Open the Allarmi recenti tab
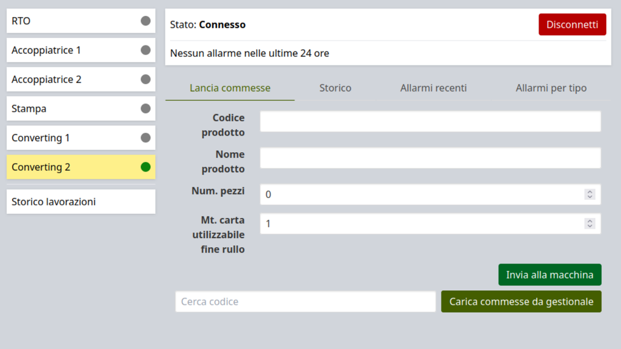 (x=434, y=88)
